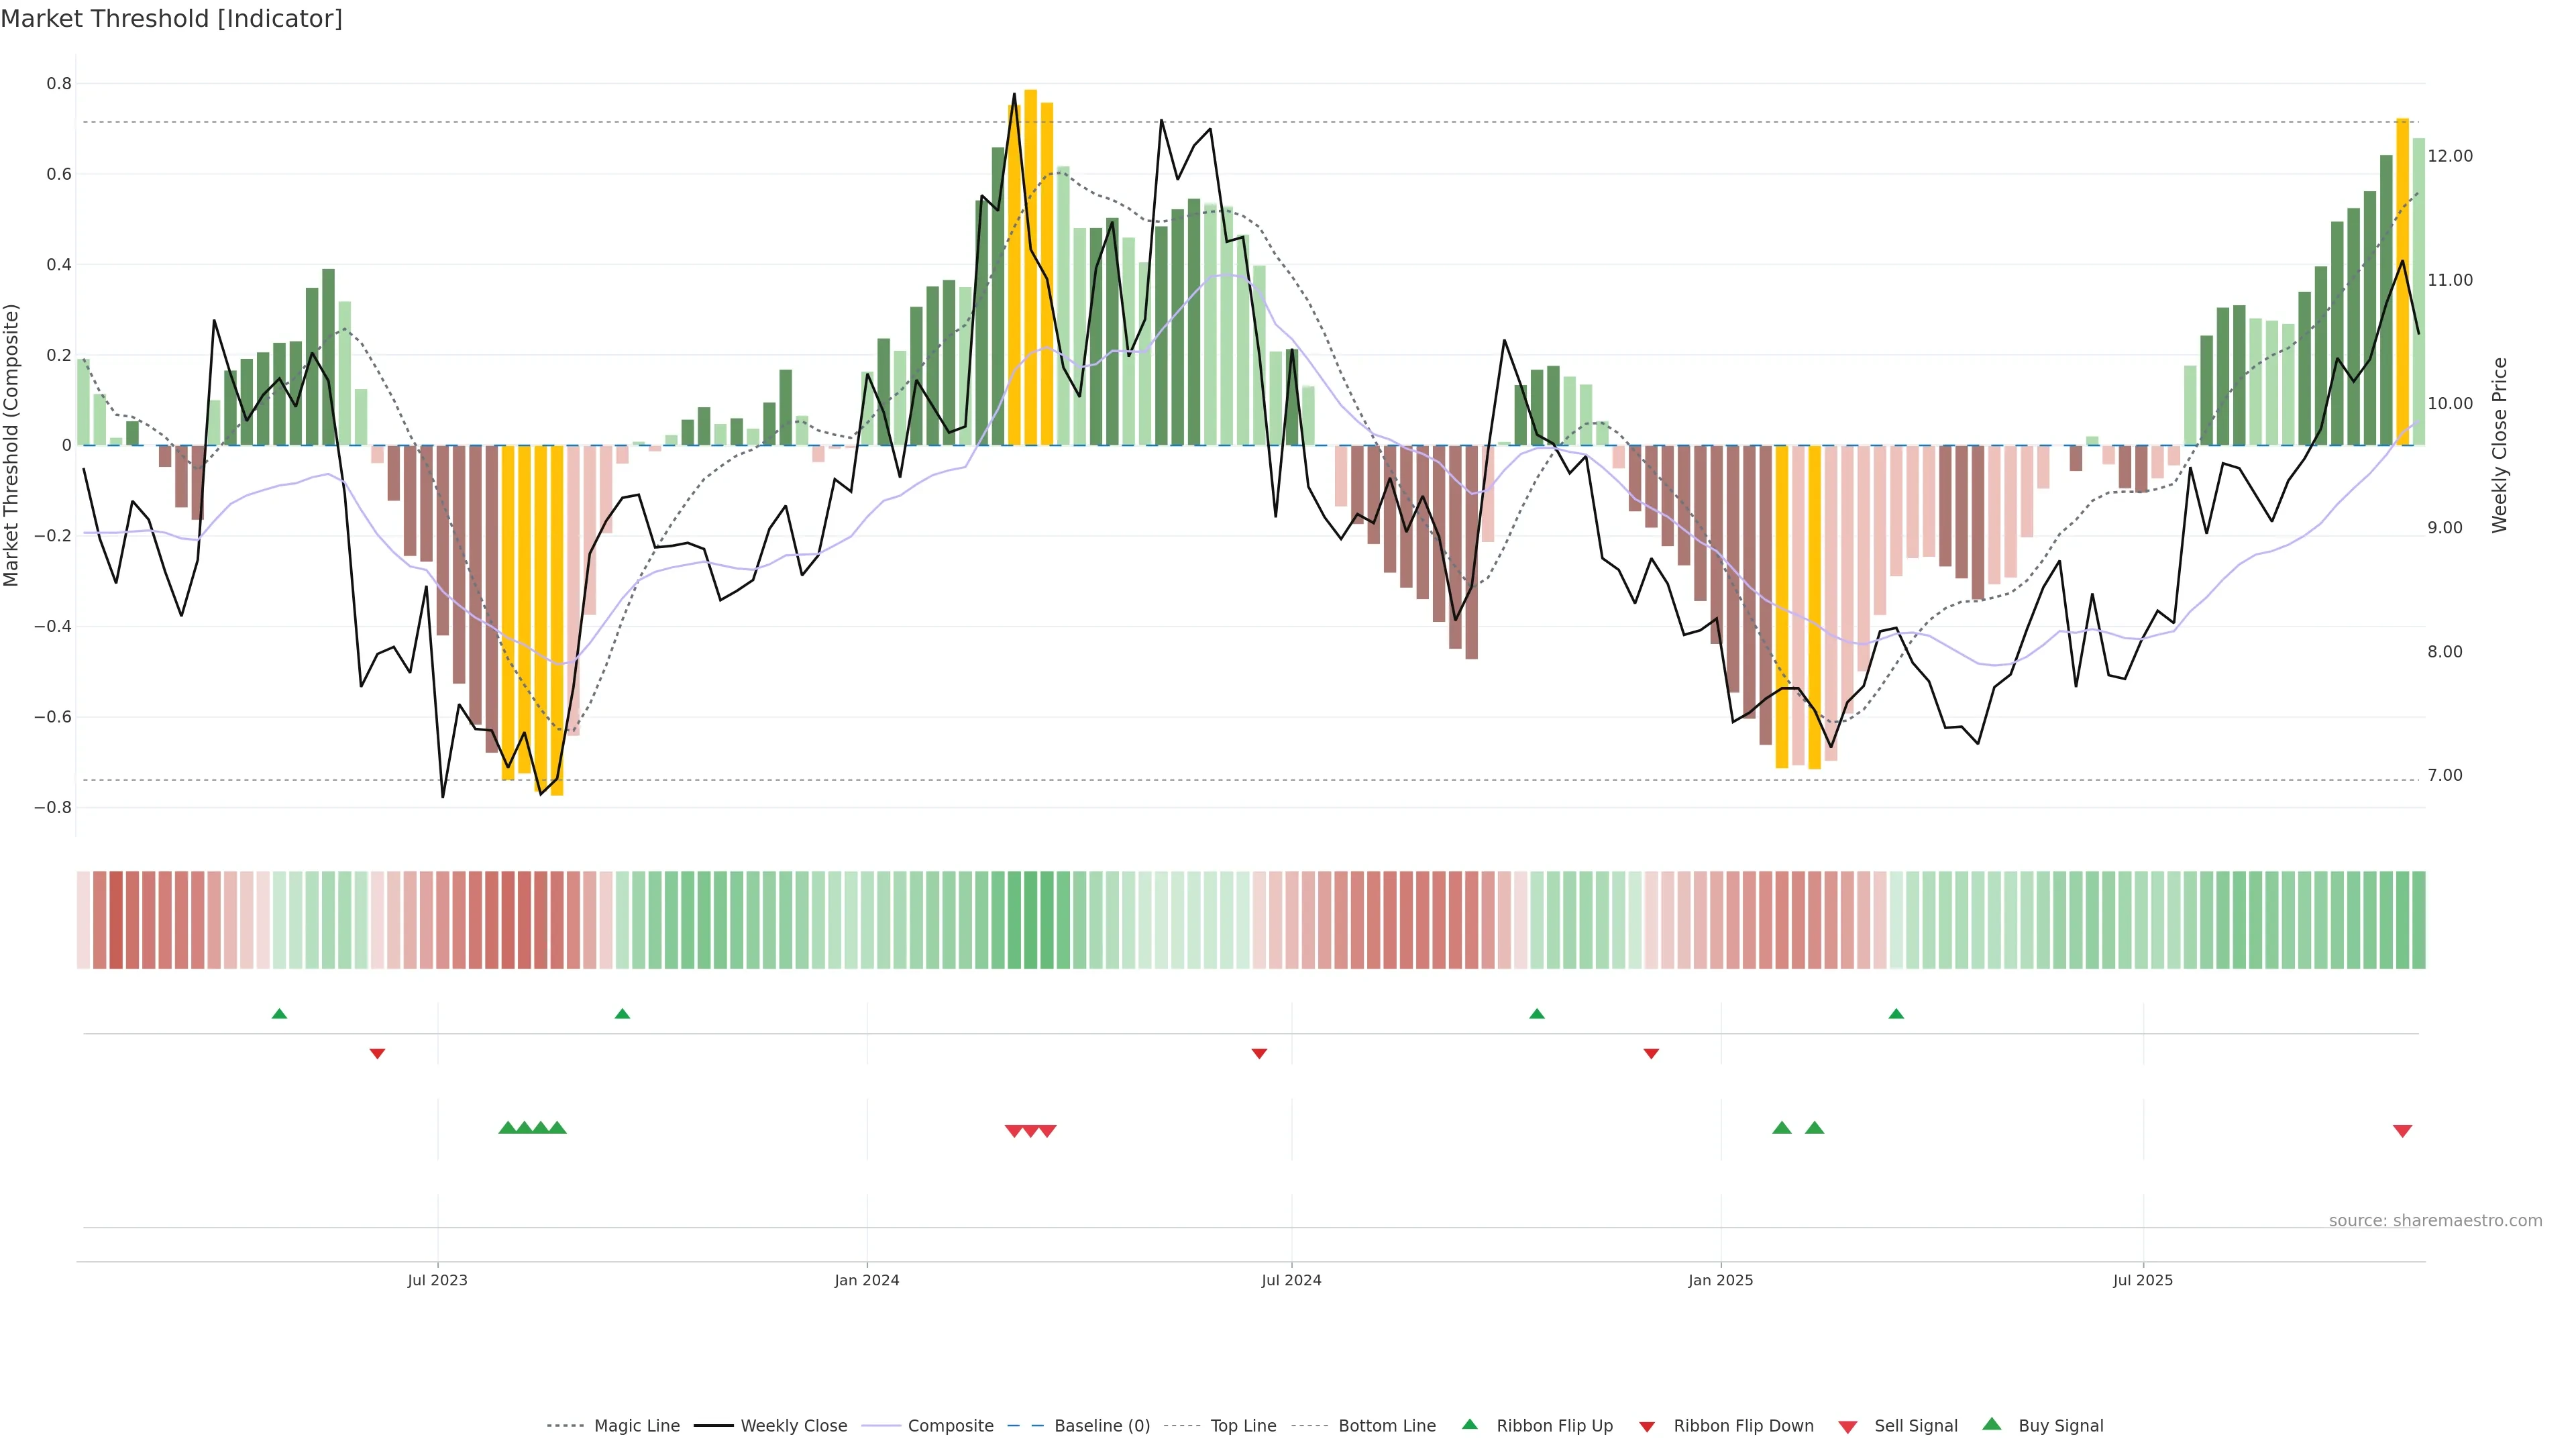Click the Ribbon Flip Up legend triangle

(x=1469, y=1424)
